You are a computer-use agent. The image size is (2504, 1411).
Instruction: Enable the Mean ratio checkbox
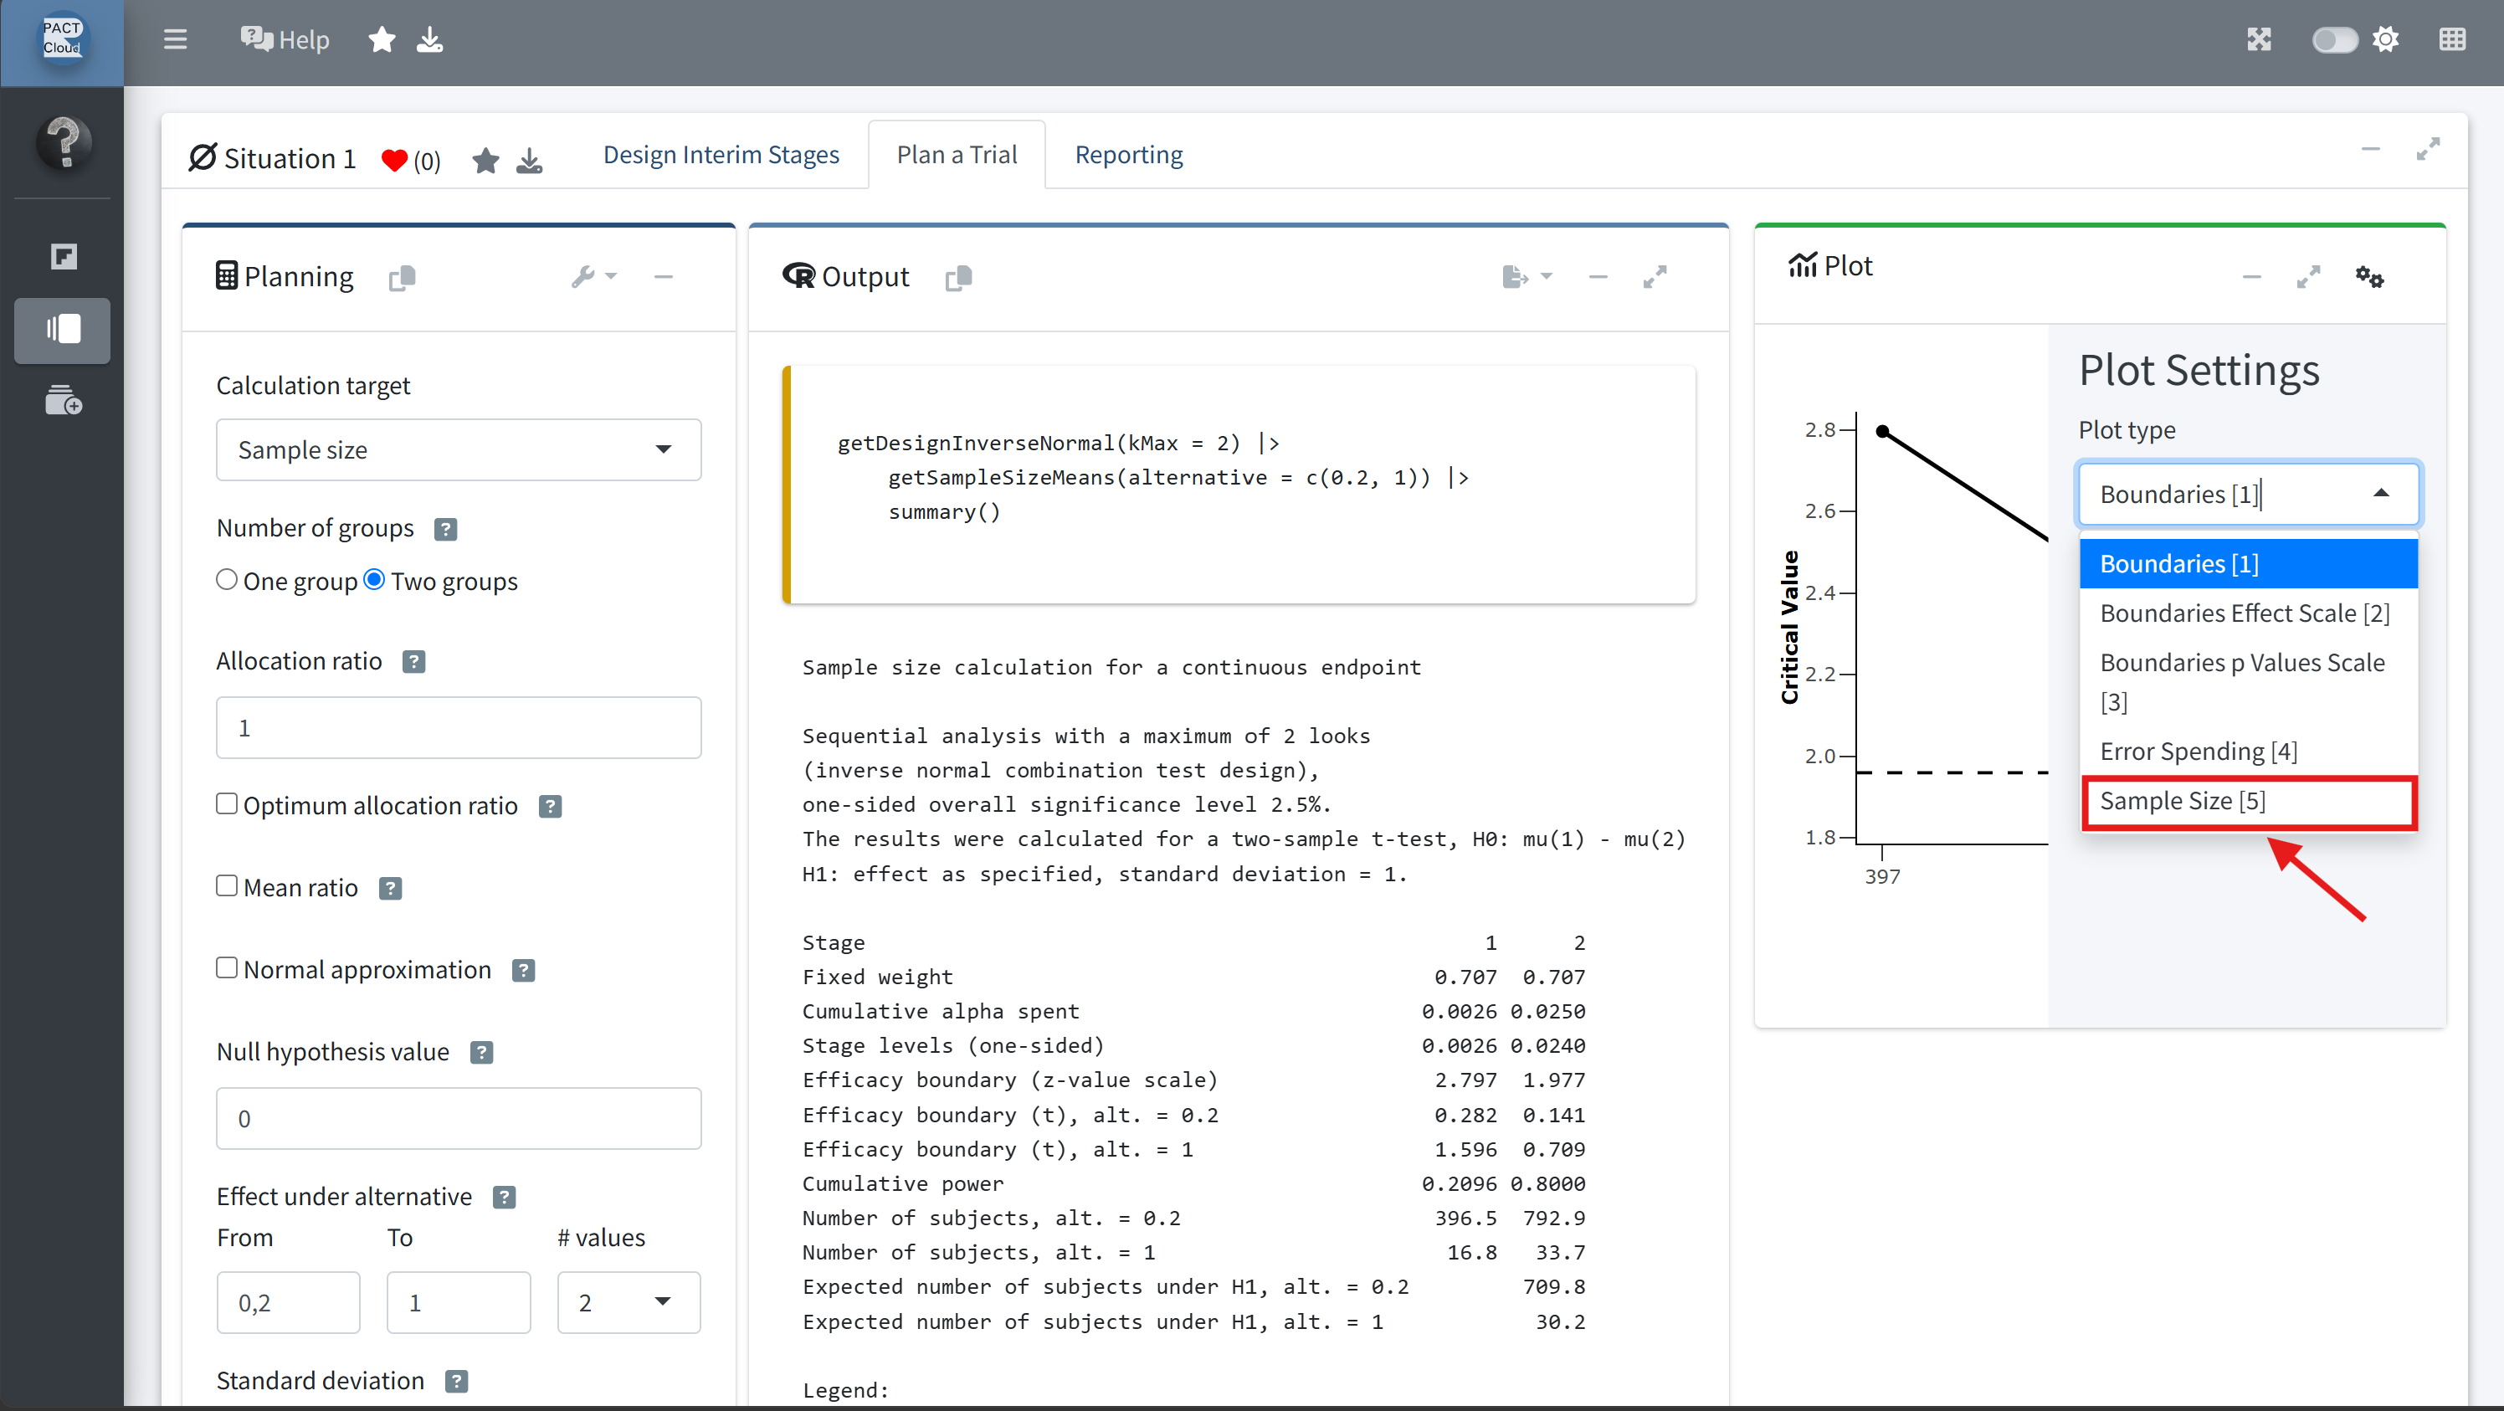(227, 886)
